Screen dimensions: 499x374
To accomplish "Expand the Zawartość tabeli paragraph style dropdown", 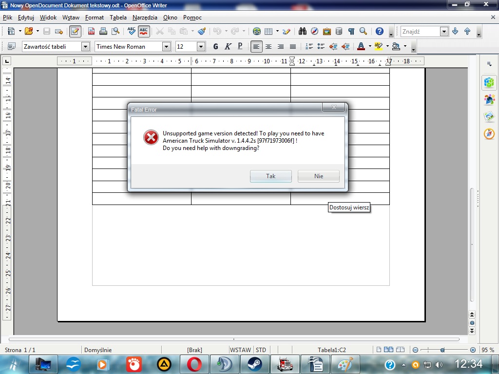I will pyautogui.click(x=85, y=47).
